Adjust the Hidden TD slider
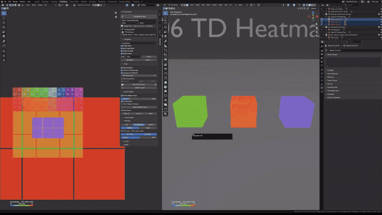Screen dimensions: 382x215 click(x=139, y=99)
